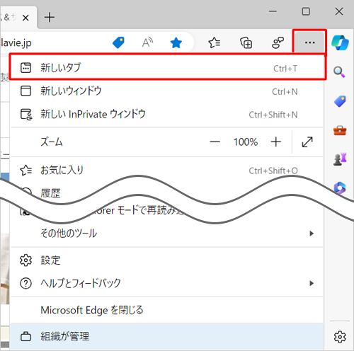Click the Ctrl+Shift+N shortcut label
This screenshot has width=354, height=351.
(x=273, y=115)
